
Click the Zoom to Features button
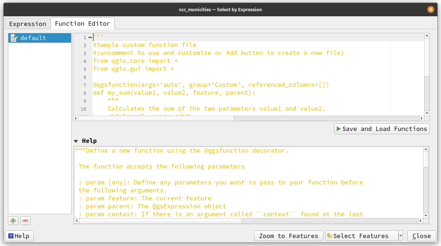tap(288, 236)
